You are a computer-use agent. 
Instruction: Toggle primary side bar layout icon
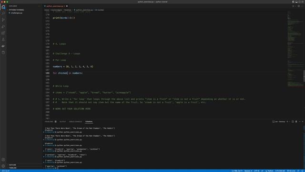point(294,2)
